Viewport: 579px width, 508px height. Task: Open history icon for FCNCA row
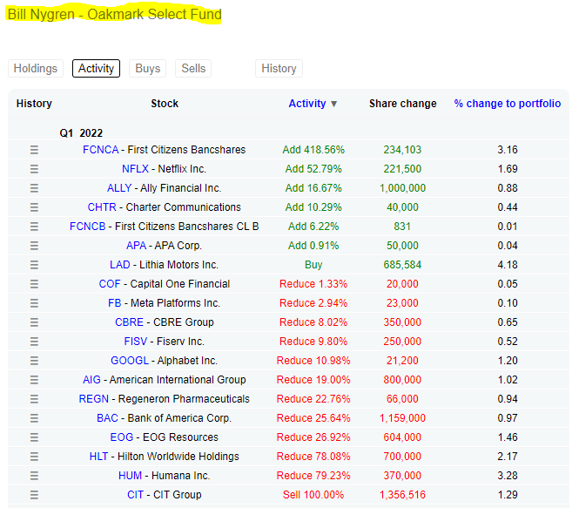34,150
